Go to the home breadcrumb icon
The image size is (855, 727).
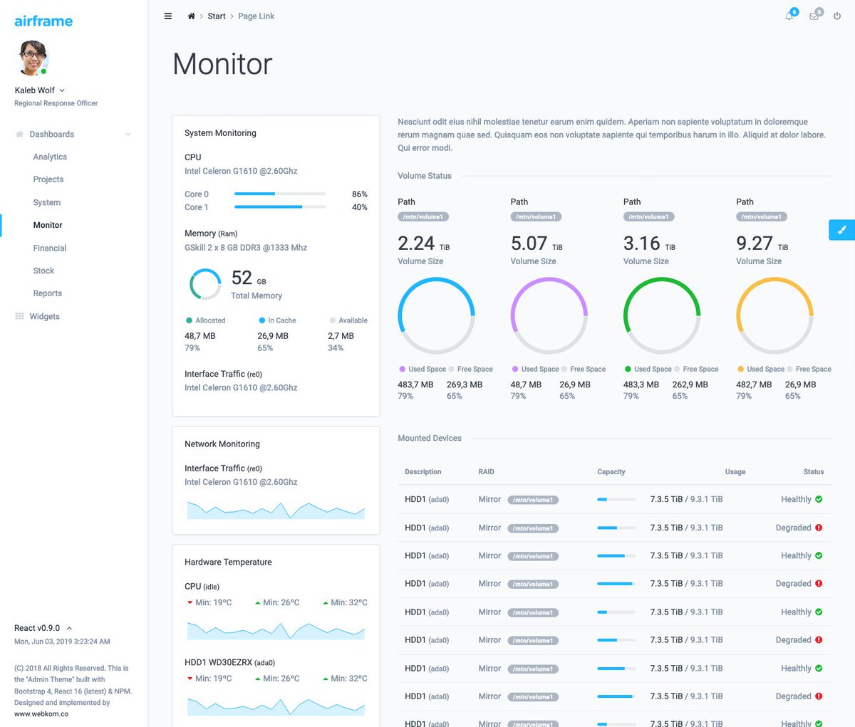[191, 16]
